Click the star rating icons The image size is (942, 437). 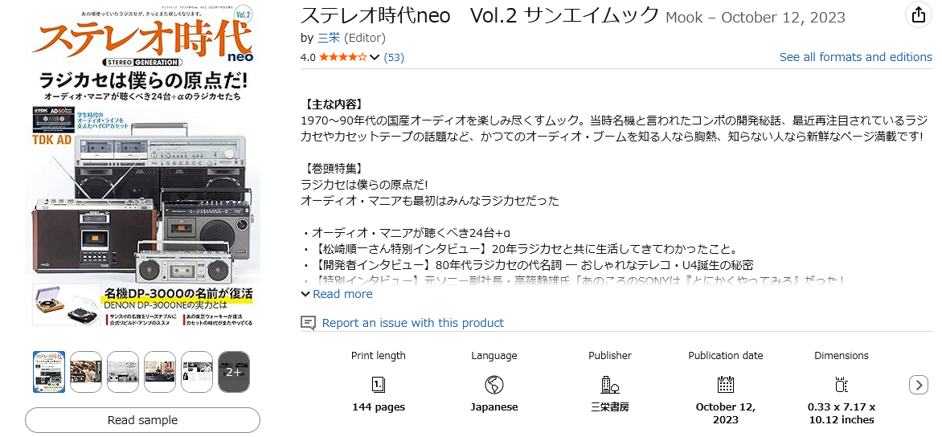[343, 57]
